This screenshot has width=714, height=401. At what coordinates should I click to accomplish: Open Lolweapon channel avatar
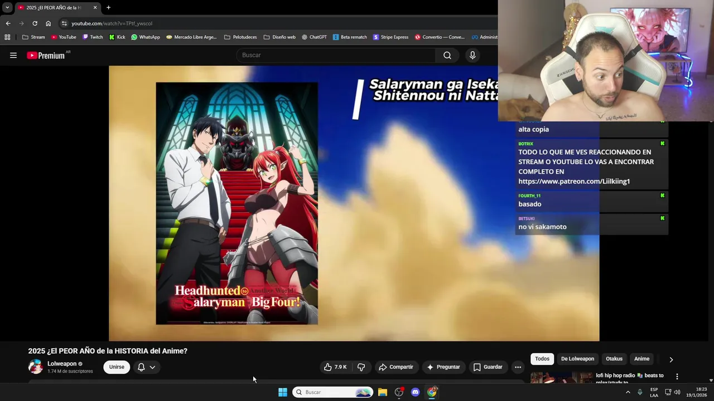[x=36, y=367]
